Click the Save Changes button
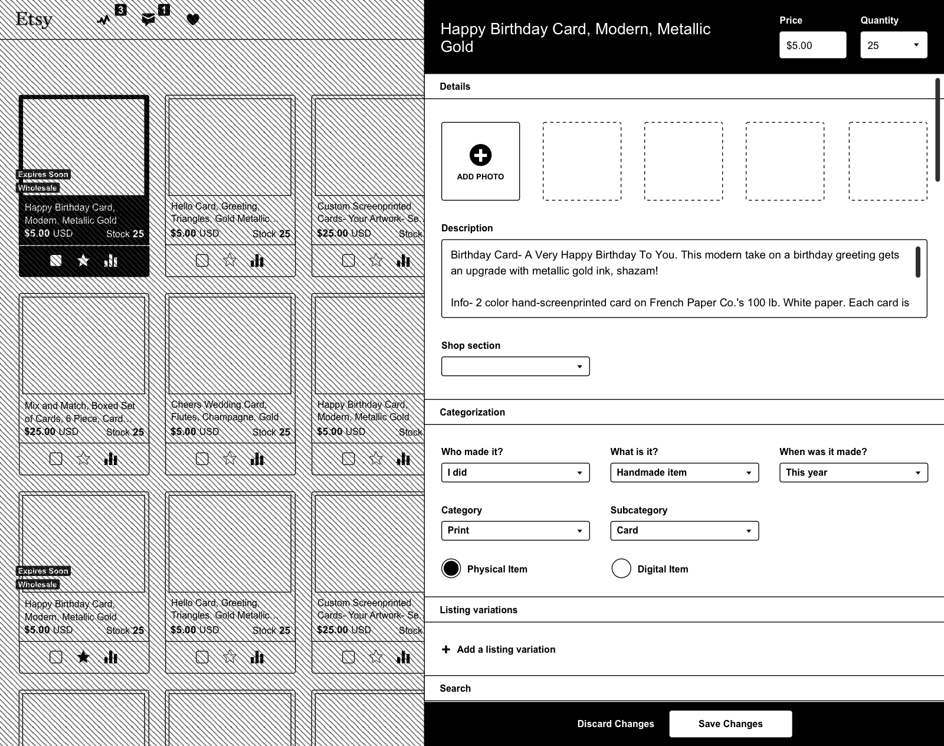The width and height of the screenshot is (944, 746). (x=730, y=724)
